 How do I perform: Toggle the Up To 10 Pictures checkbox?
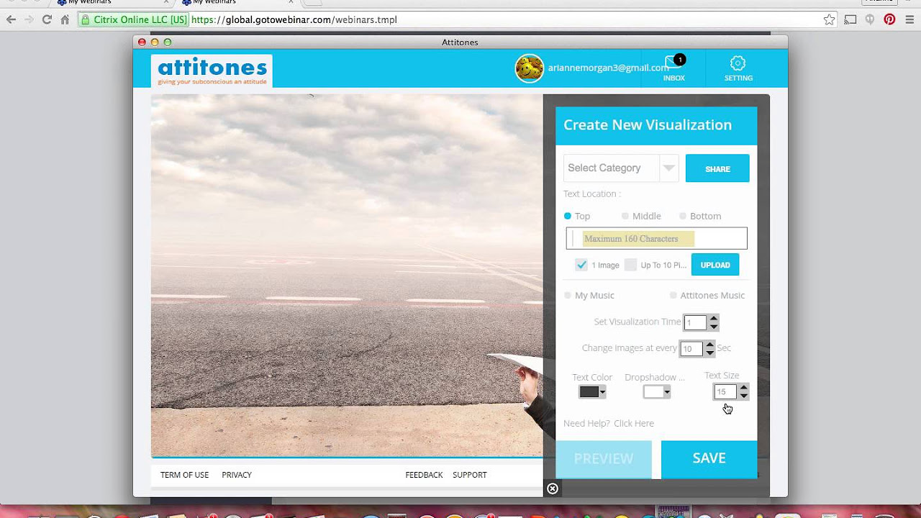tap(630, 265)
